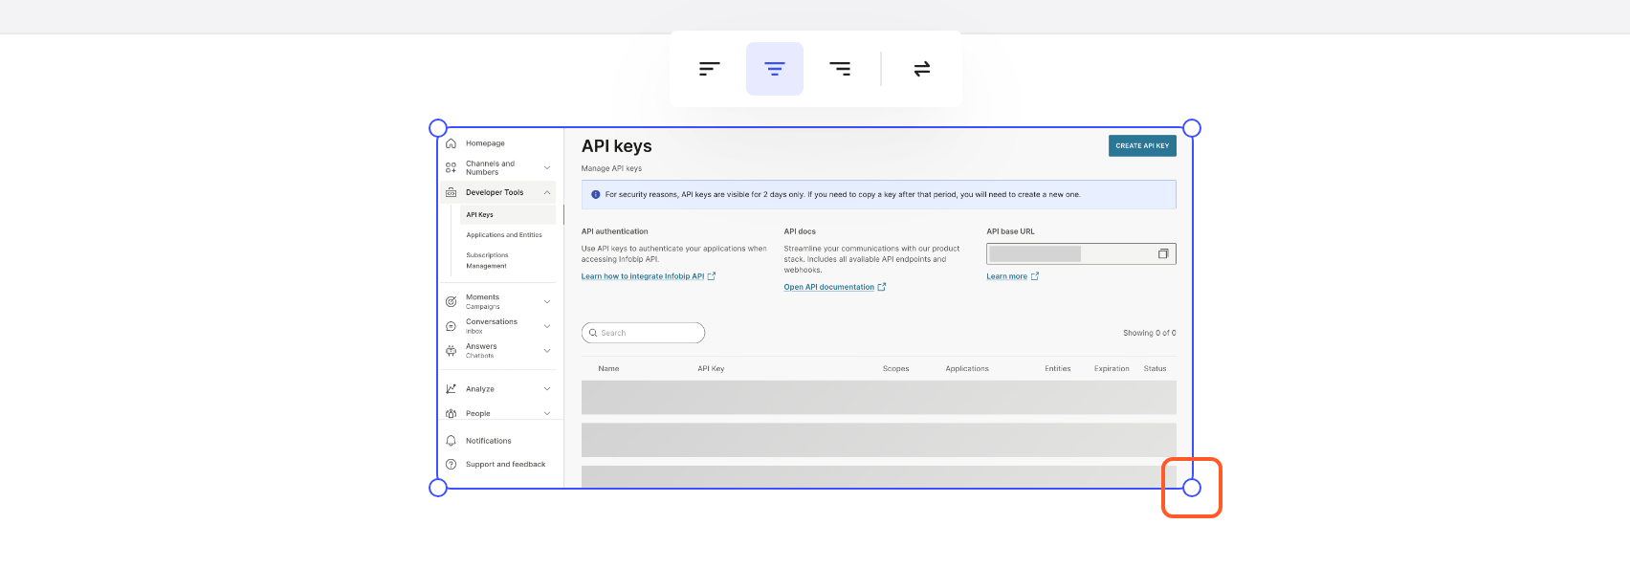The image size is (1630, 568).
Task: Click the Homepage house icon
Action: 451,143
